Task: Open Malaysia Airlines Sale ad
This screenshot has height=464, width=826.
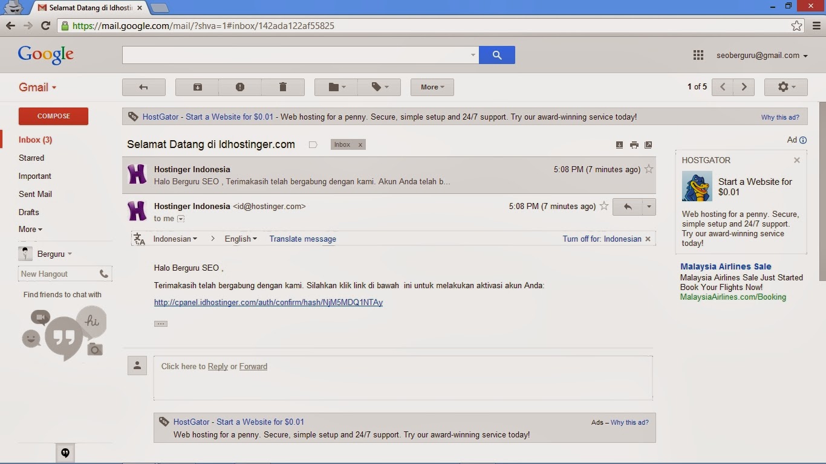Action: [726, 266]
